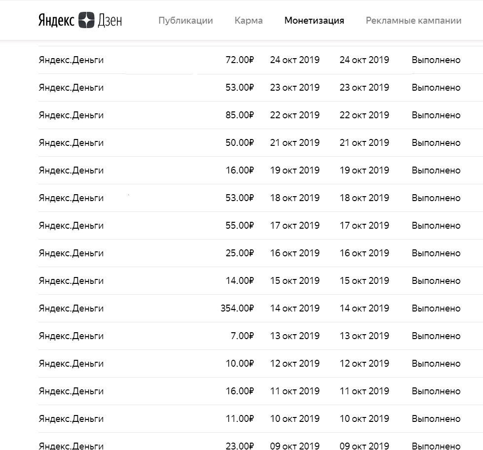
Task: Select the Монетизация tab
Action: tap(314, 21)
